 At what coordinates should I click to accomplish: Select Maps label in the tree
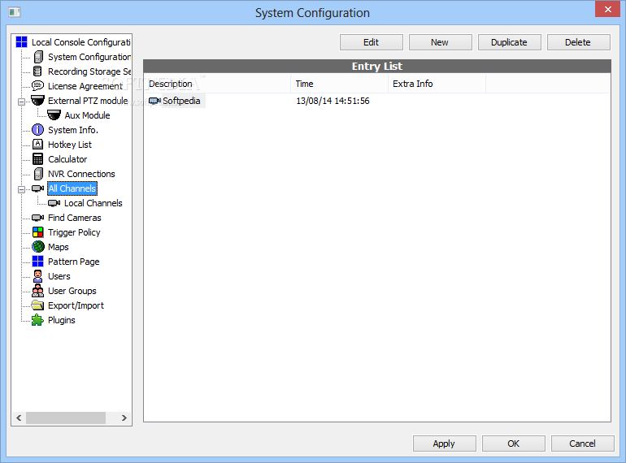59,247
